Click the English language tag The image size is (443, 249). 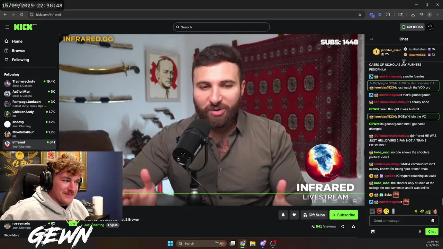pos(112,225)
